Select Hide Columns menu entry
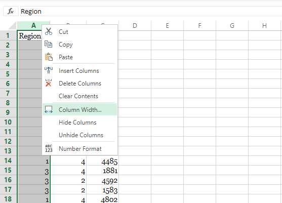Image resolution: width=282 pixels, height=203 pixels. tap(80, 123)
